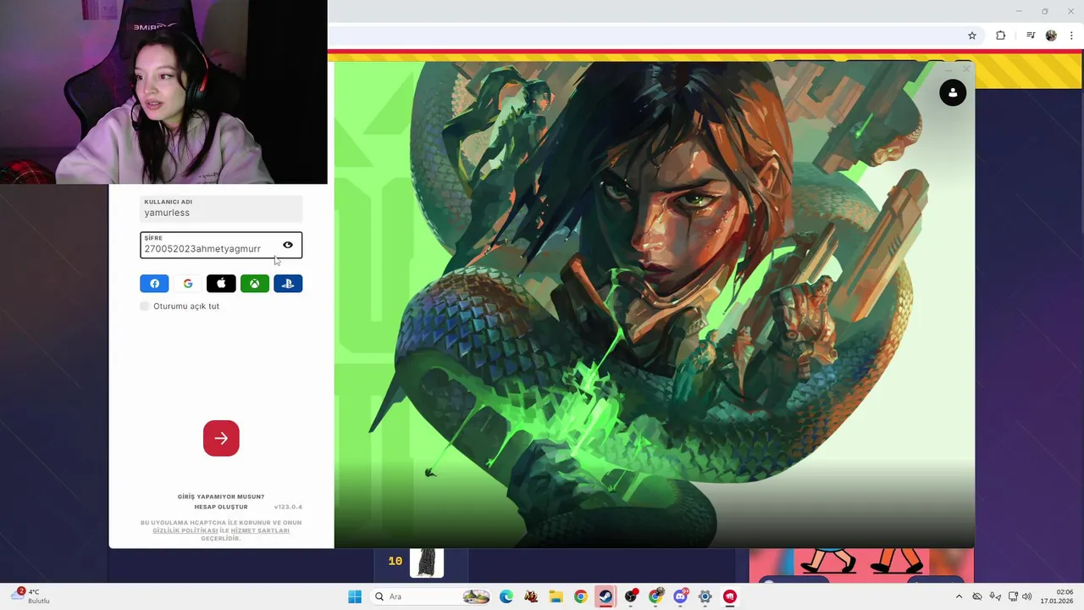Screen dimensions: 1084x610
Task: Open the 'Gizlilik Politikası' link
Action: click(185, 530)
